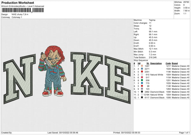The image size is (191, 135).
Task: Click thread code 1154 in stop row 5
Action: 168,77
